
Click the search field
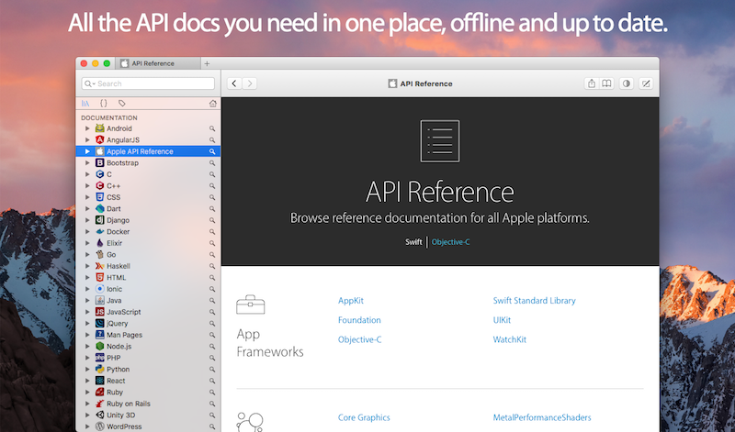tap(148, 83)
